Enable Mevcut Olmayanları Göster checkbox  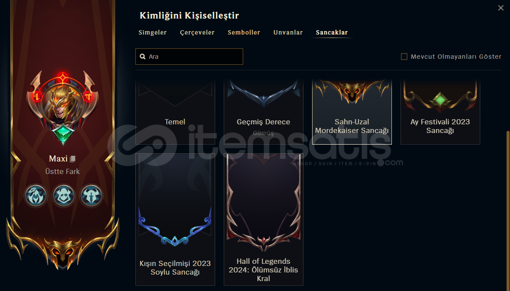click(x=404, y=57)
